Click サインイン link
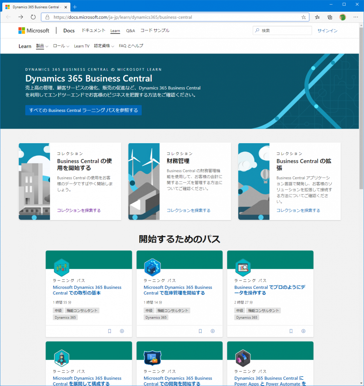 tap(327, 31)
